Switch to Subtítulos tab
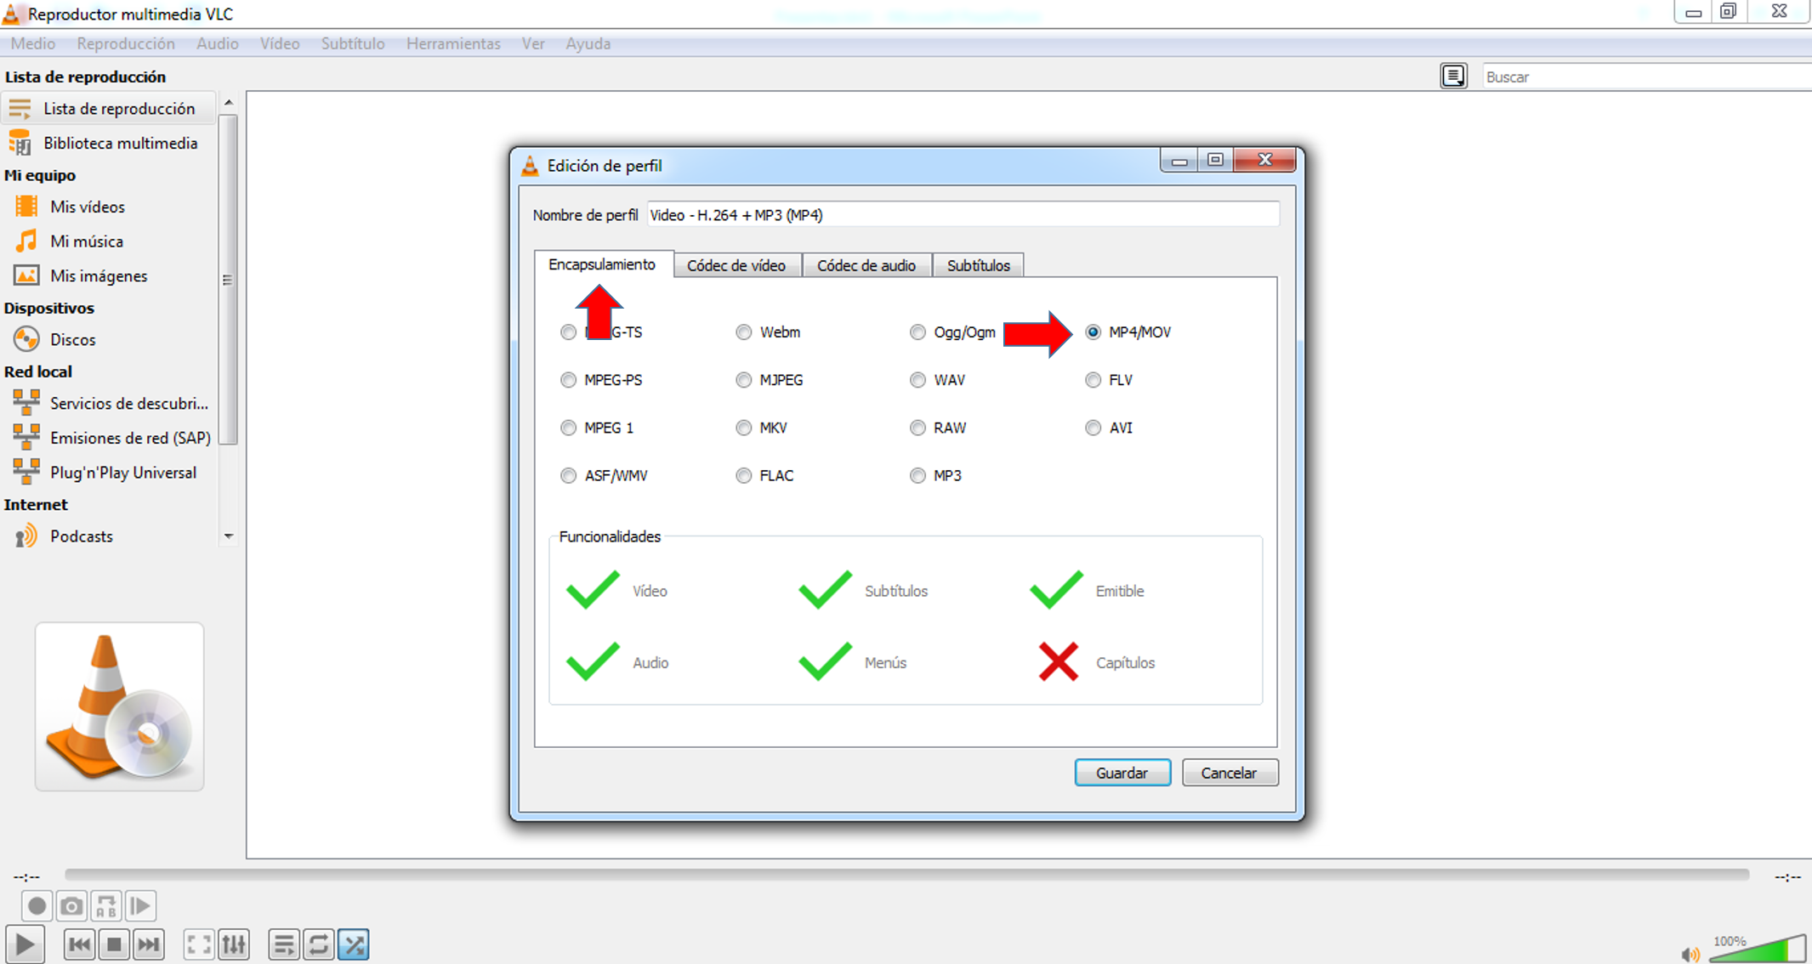1812x964 pixels. 979,265
